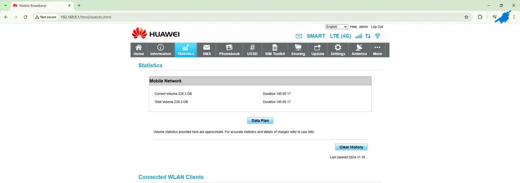Select the Statistics tab

pyautogui.click(x=186, y=50)
